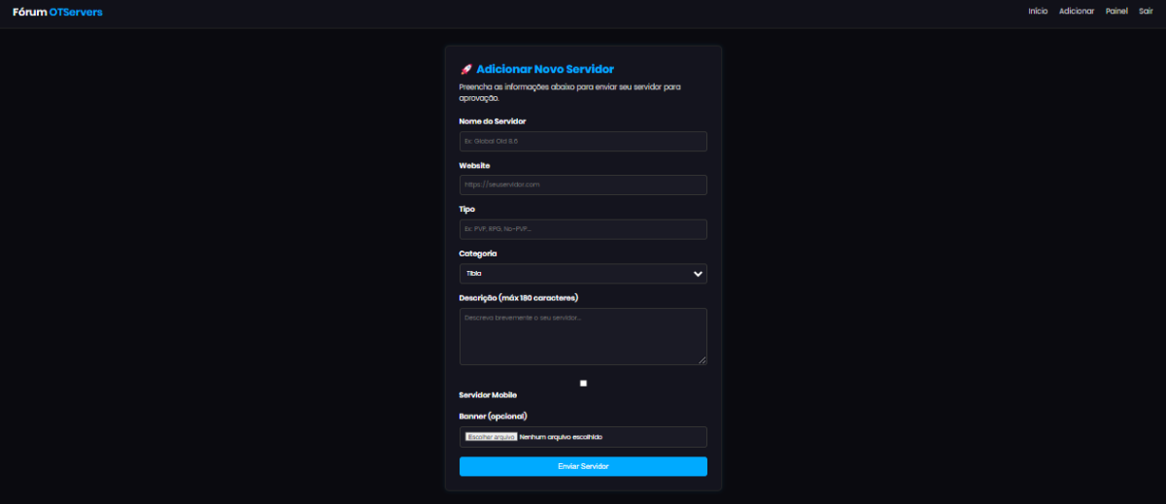Open the Categoria select showing Tibia
Screen dimensions: 1166x504
573,274
